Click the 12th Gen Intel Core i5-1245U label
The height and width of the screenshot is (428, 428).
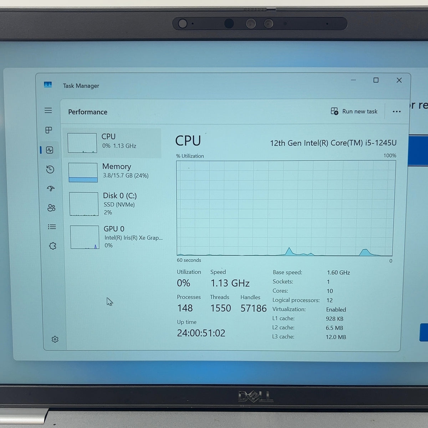333,143
